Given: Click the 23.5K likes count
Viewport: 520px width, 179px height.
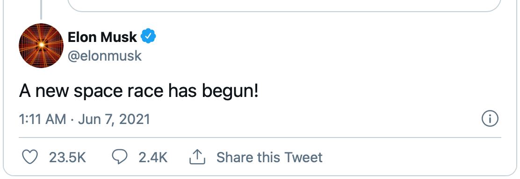Looking at the screenshot, I should (68, 157).
